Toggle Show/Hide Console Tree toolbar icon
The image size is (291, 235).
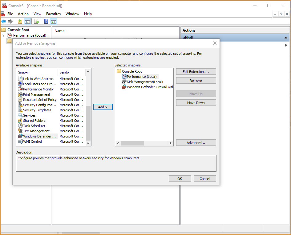click(27, 22)
